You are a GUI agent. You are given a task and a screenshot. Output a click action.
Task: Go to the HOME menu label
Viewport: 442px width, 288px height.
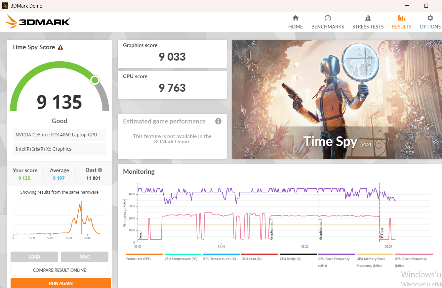[296, 27]
